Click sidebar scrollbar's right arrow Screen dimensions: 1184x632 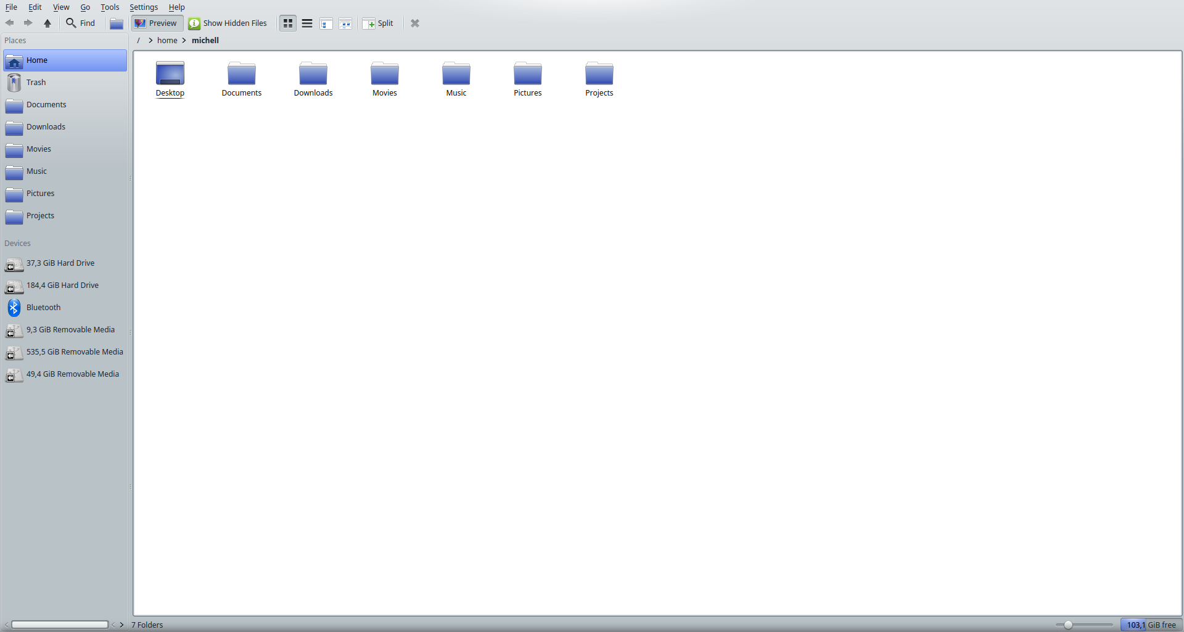coord(121,625)
